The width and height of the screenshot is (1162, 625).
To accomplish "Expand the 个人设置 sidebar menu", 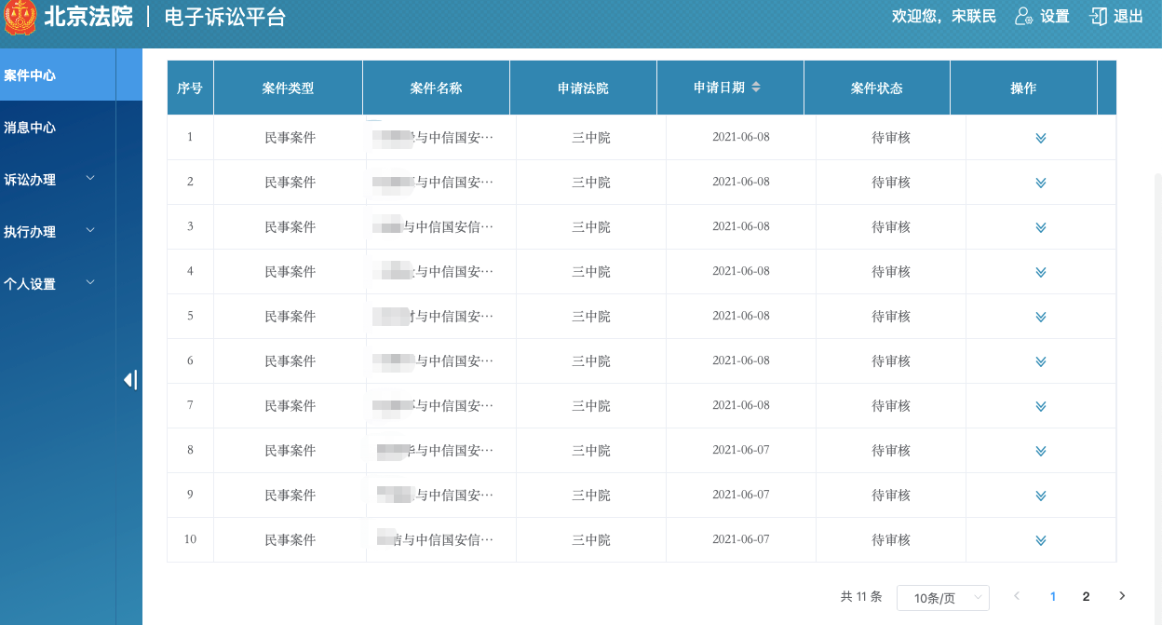I will tap(58, 283).
